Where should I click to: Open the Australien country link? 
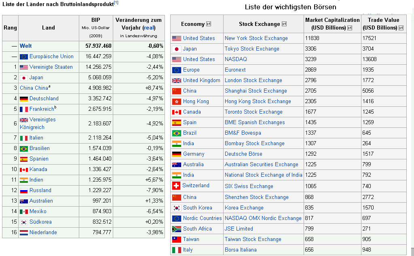pos(41,201)
